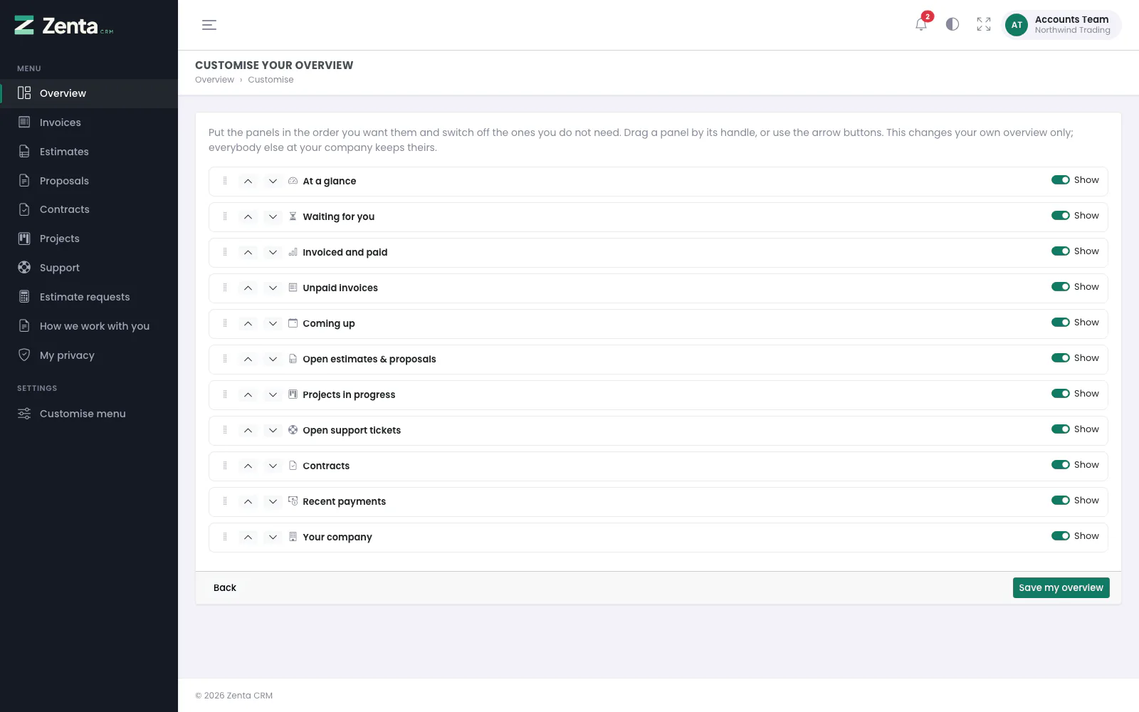Image resolution: width=1139 pixels, height=712 pixels.
Task: Grab the drag handle for Unpaid invoices
Action: click(x=225, y=288)
